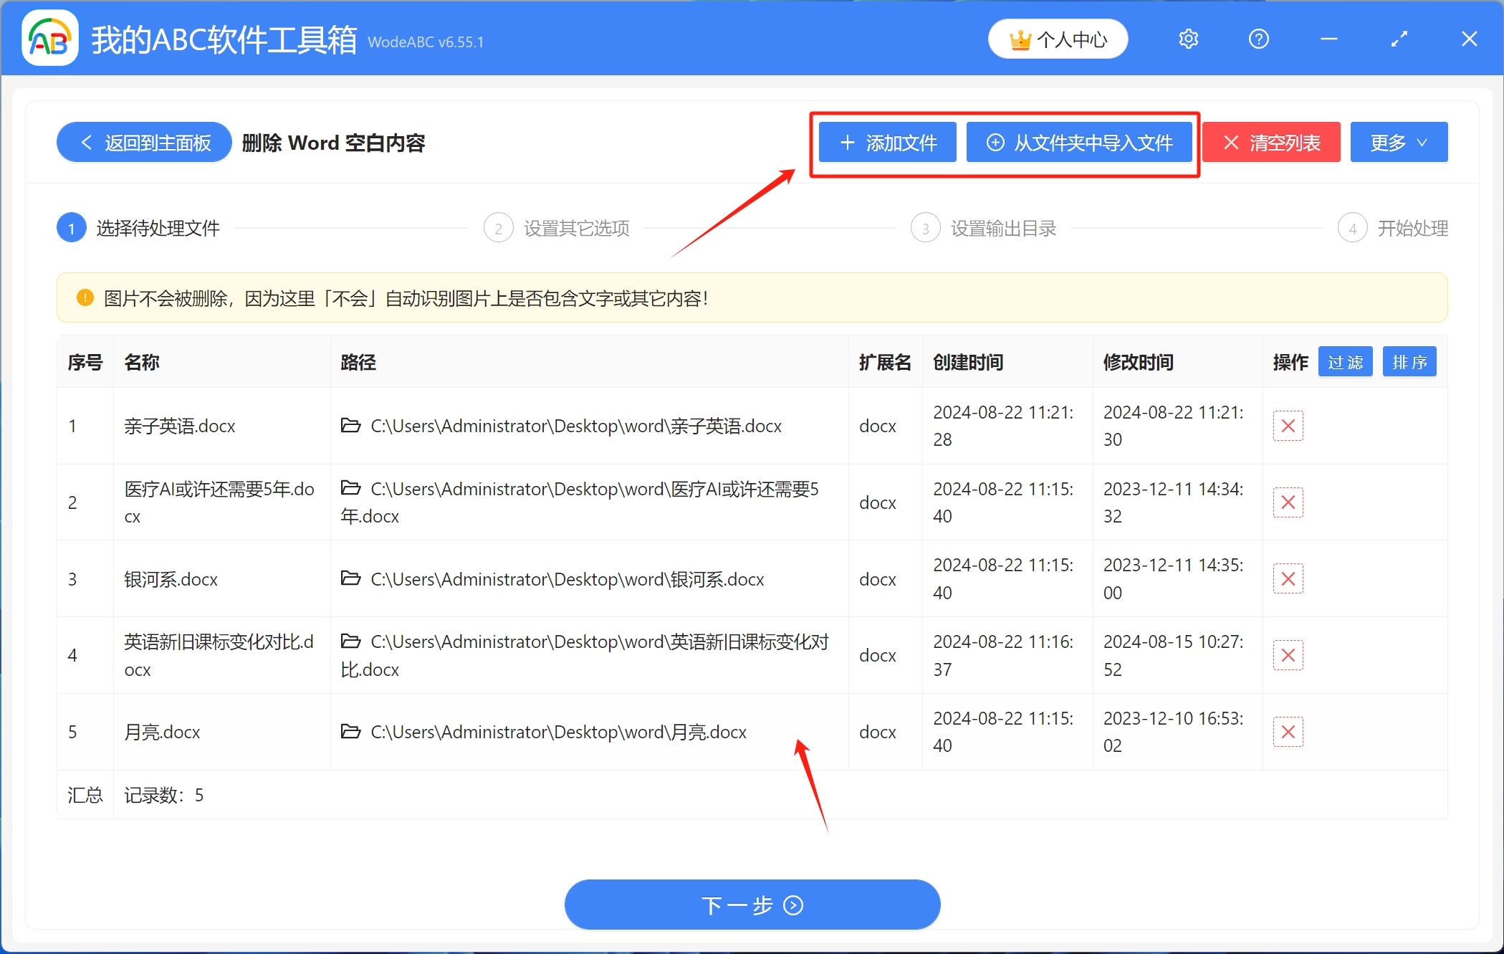Open the settings gear icon
This screenshot has width=1504, height=954.
[x=1188, y=39]
